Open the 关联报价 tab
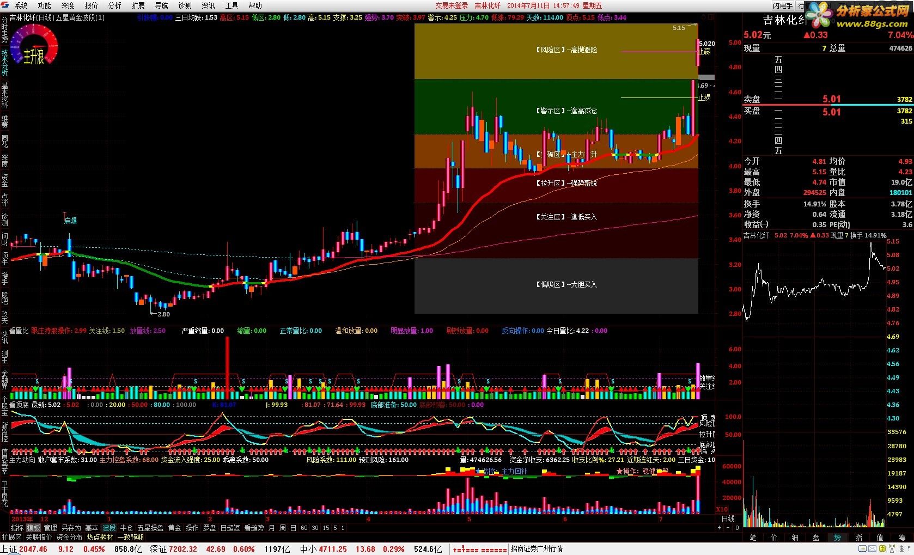This screenshot has width=914, height=555. pyautogui.click(x=39, y=537)
